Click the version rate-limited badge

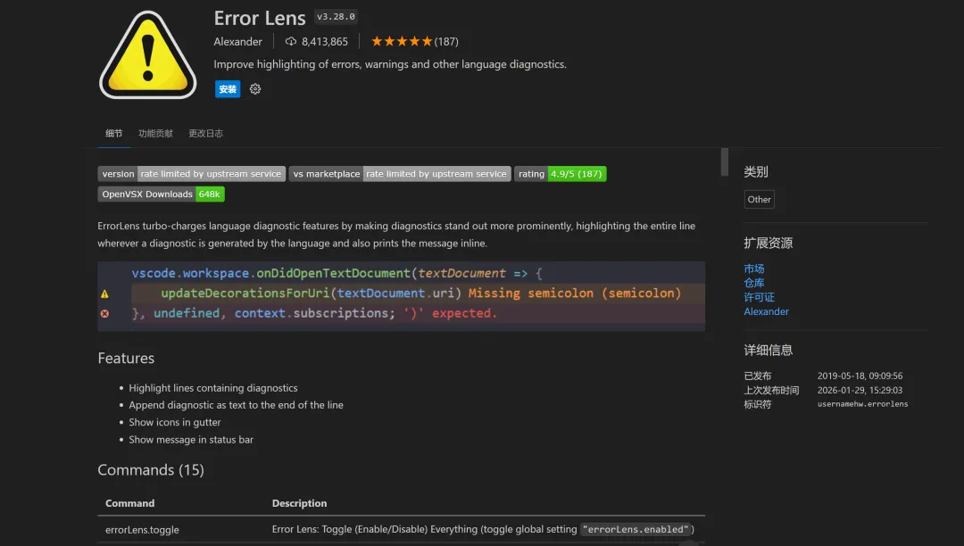click(191, 174)
